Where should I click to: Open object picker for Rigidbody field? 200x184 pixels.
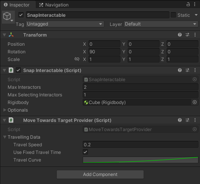pyautogui.click(x=195, y=102)
